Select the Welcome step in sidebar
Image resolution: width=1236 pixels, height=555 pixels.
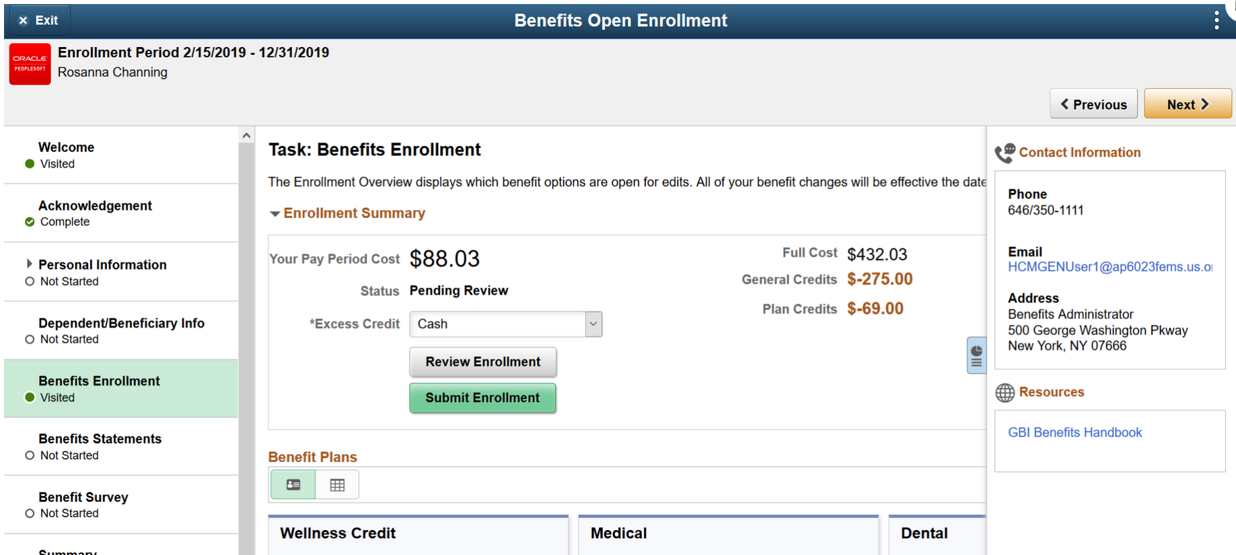click(x=66, y=147)
